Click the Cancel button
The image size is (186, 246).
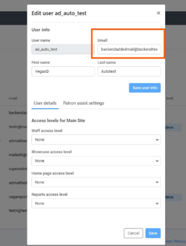(x=133, y=233)
